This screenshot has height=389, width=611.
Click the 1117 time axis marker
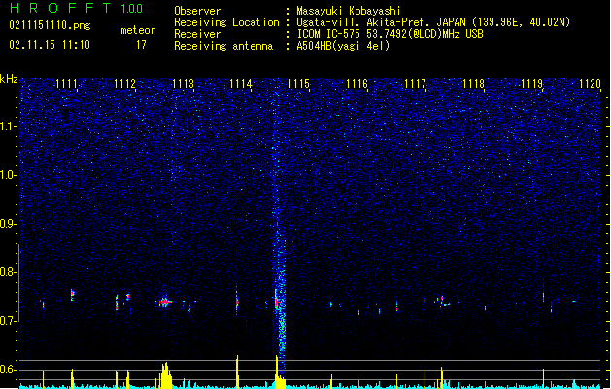[x=415, y=83]
